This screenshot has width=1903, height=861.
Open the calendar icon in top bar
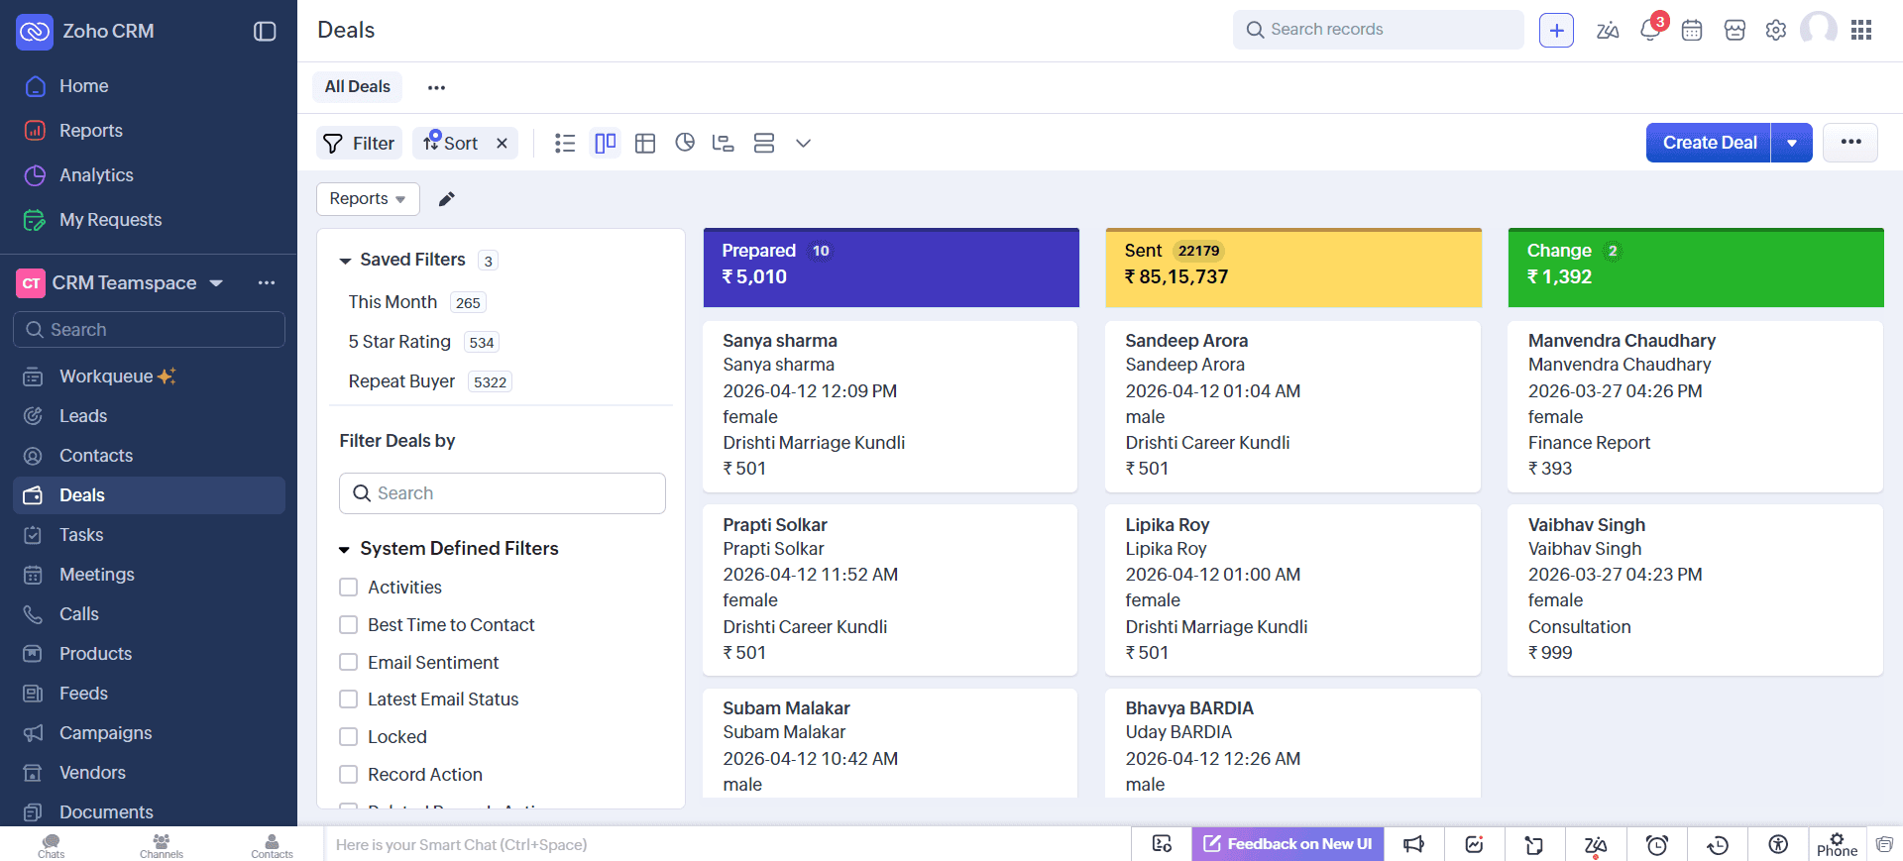1692,31
